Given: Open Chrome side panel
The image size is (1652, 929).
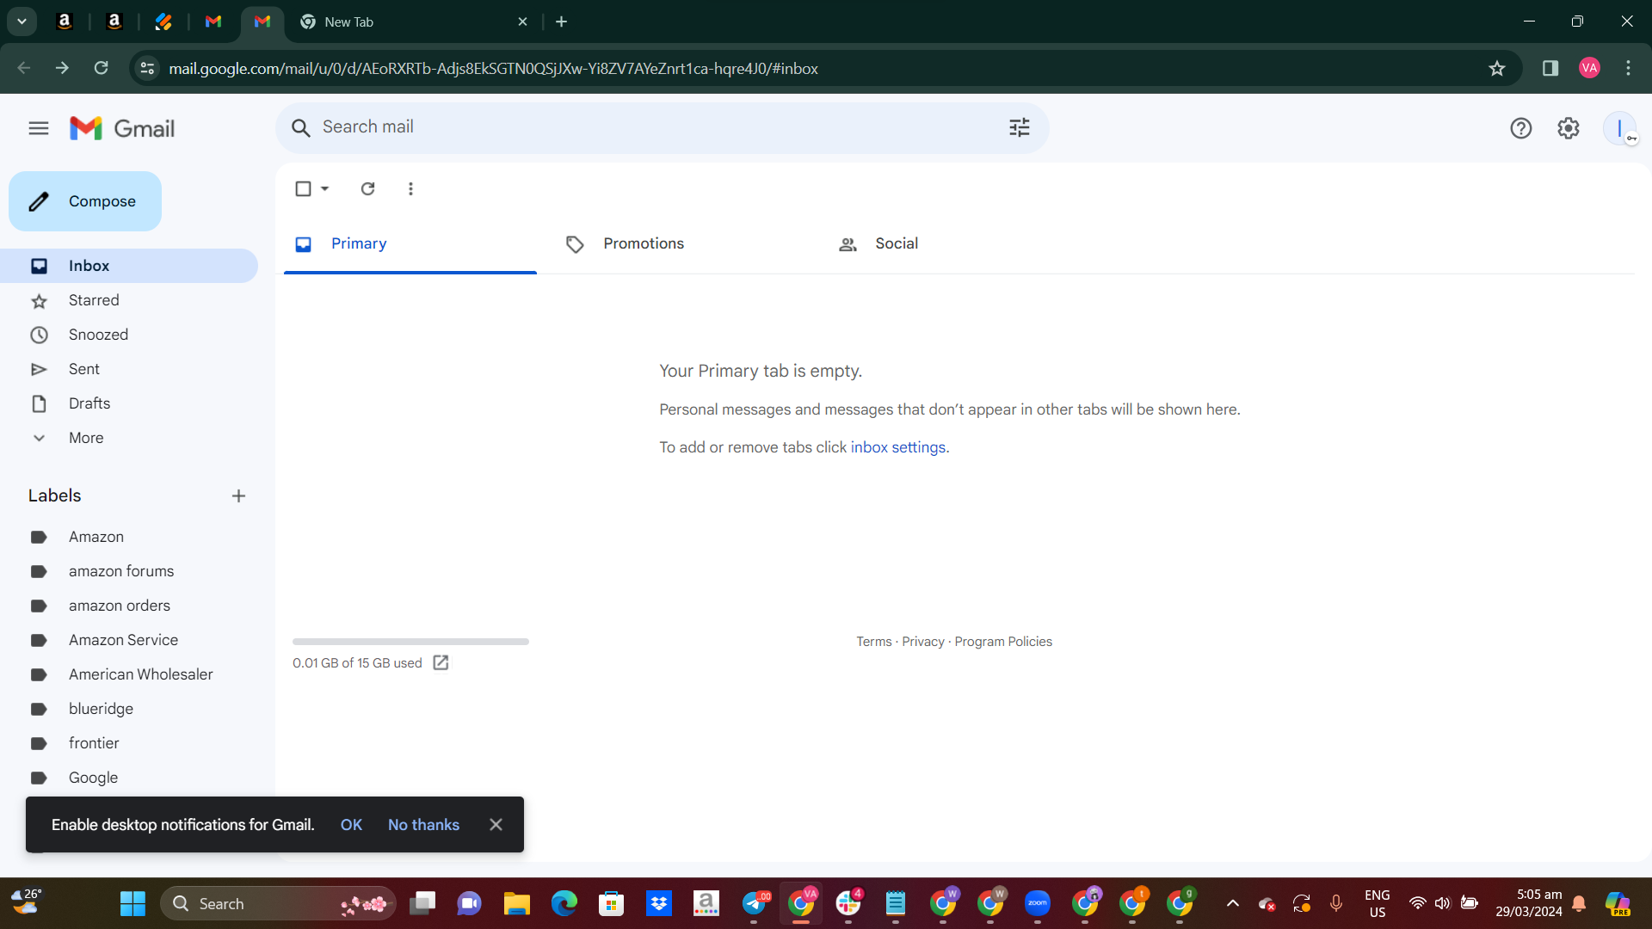Looking at the screenshot, I should pos(1550,68).
